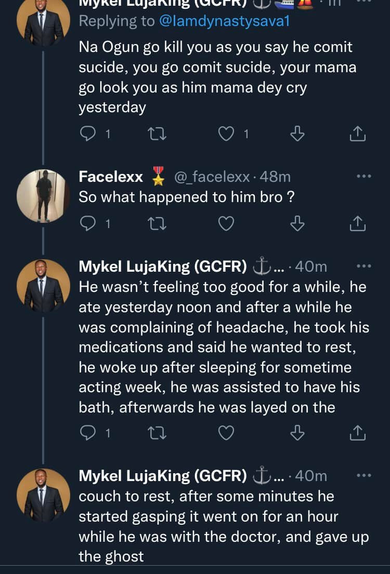Open more options on 'couch to rest' tweet
Image resolution: width=390 pixels, height=574 pixels.
click(363, 475)
